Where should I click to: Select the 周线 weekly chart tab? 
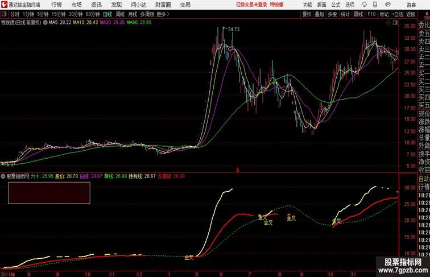[x=120, y=14]
